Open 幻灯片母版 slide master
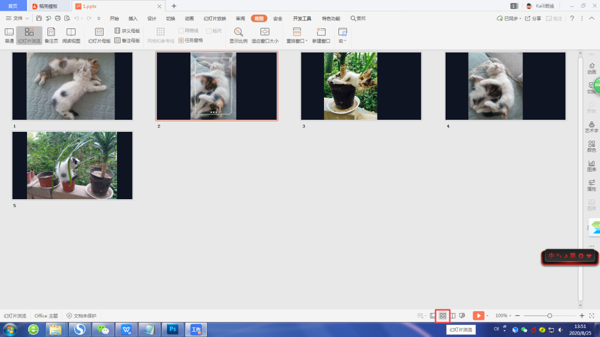600x337 pixels. [99, 35]
